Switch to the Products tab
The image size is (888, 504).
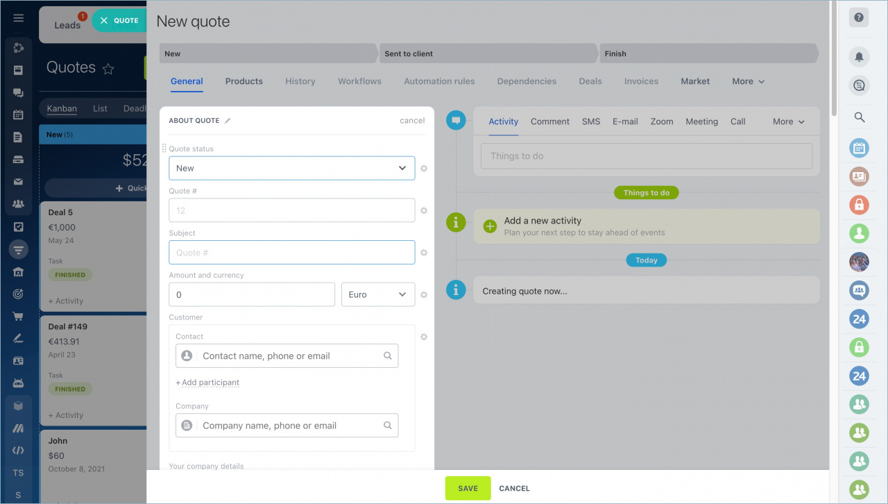click(244, 81)
